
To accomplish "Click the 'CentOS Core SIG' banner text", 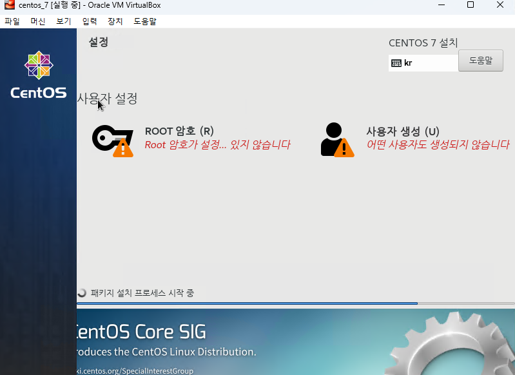I will click(x=141, y=332).
